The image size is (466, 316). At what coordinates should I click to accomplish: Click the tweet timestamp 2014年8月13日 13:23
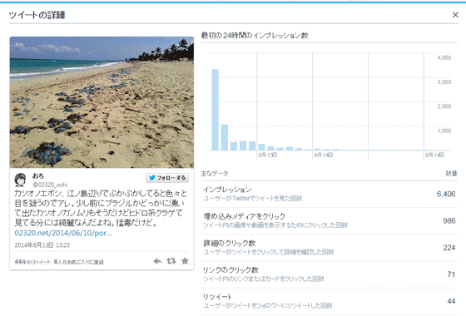42,245
